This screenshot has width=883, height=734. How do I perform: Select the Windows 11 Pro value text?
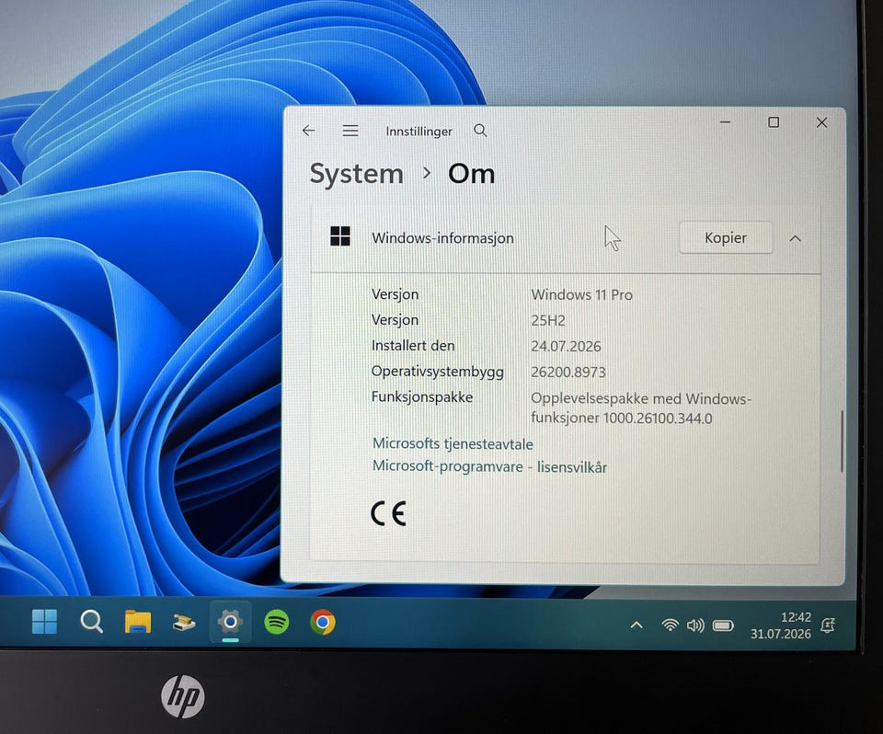(x=581, y=294)
